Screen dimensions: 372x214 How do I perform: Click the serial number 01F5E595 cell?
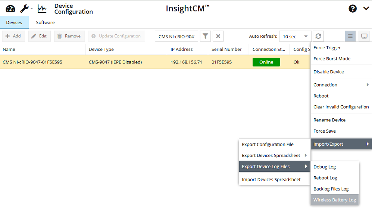pos(222,62)
